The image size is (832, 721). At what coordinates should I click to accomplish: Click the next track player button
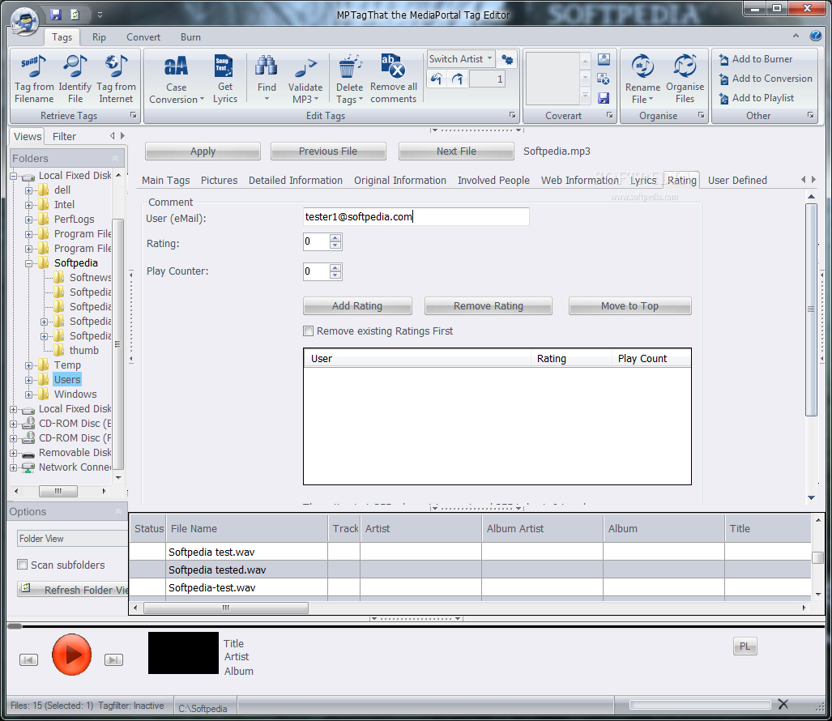(113, 660)
